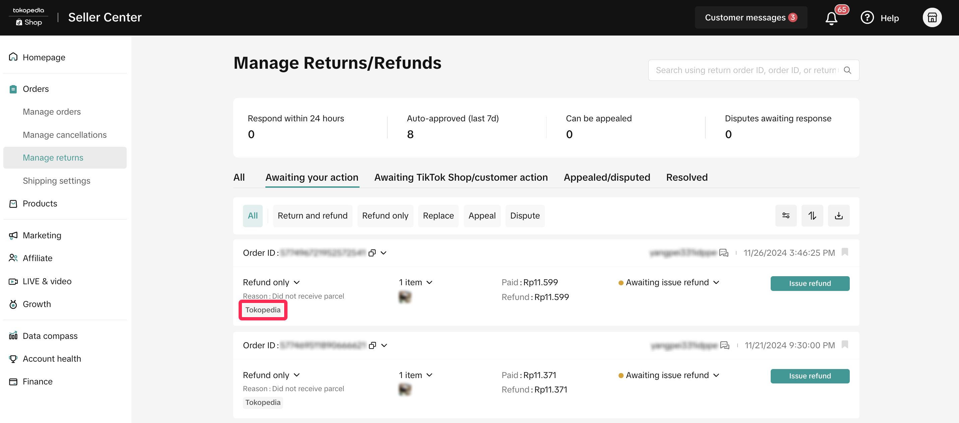Switch to the Resolved tab

687,177
